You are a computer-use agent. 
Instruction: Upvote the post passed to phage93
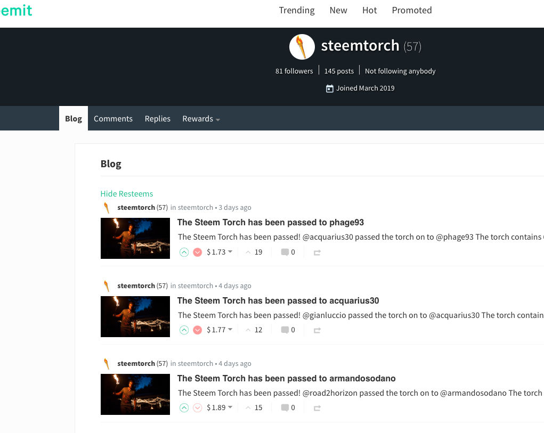click(x=184, y=252)
